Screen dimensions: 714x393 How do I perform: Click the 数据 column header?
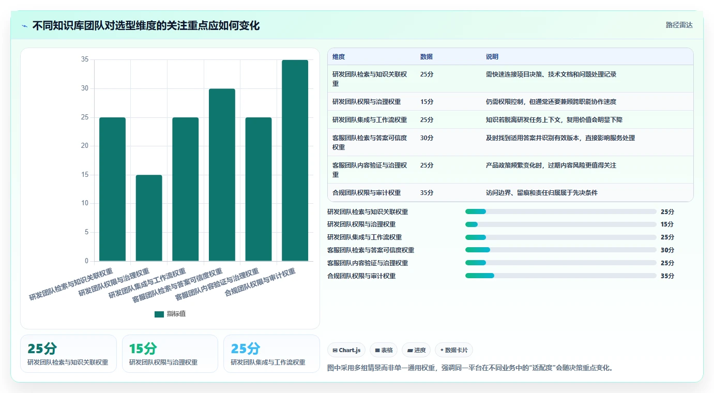427,57
